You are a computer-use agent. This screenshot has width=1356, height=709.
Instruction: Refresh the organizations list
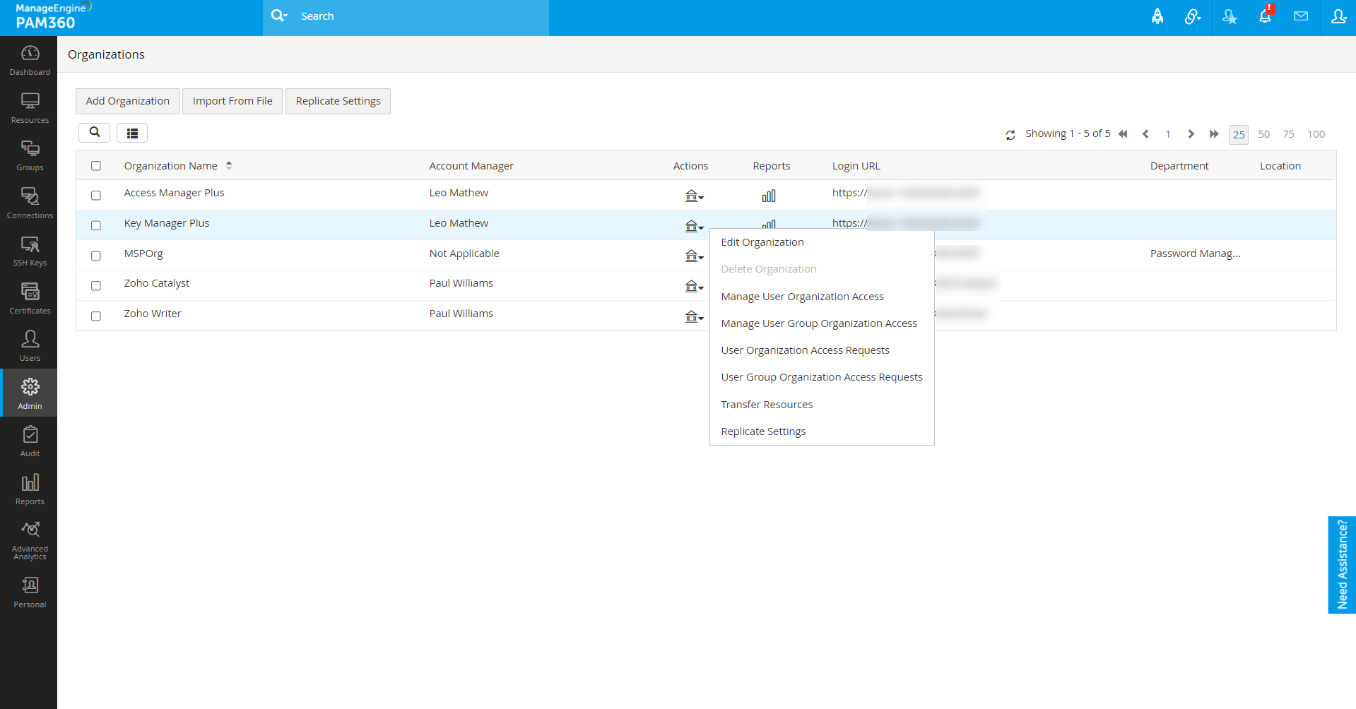point(1010,135)
